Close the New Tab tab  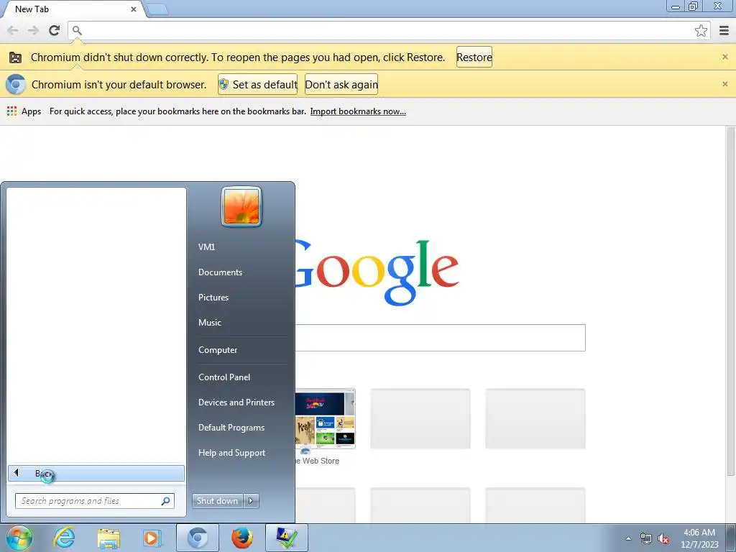[x=133, y=9]
